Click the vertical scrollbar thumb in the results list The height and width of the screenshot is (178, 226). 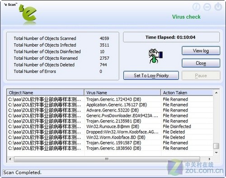[x=216, y=146]
